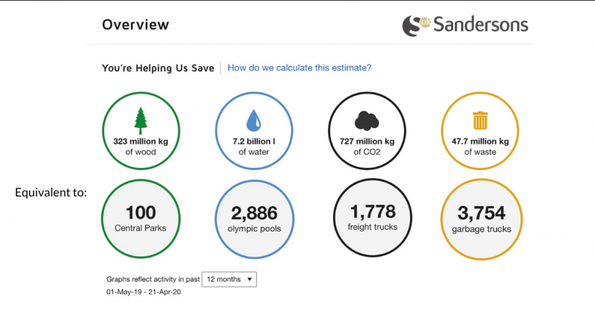This screenshot has width=595, height=312.
Task: Select the 2,886 olympic pools circle
Action: tap(254, 219)
